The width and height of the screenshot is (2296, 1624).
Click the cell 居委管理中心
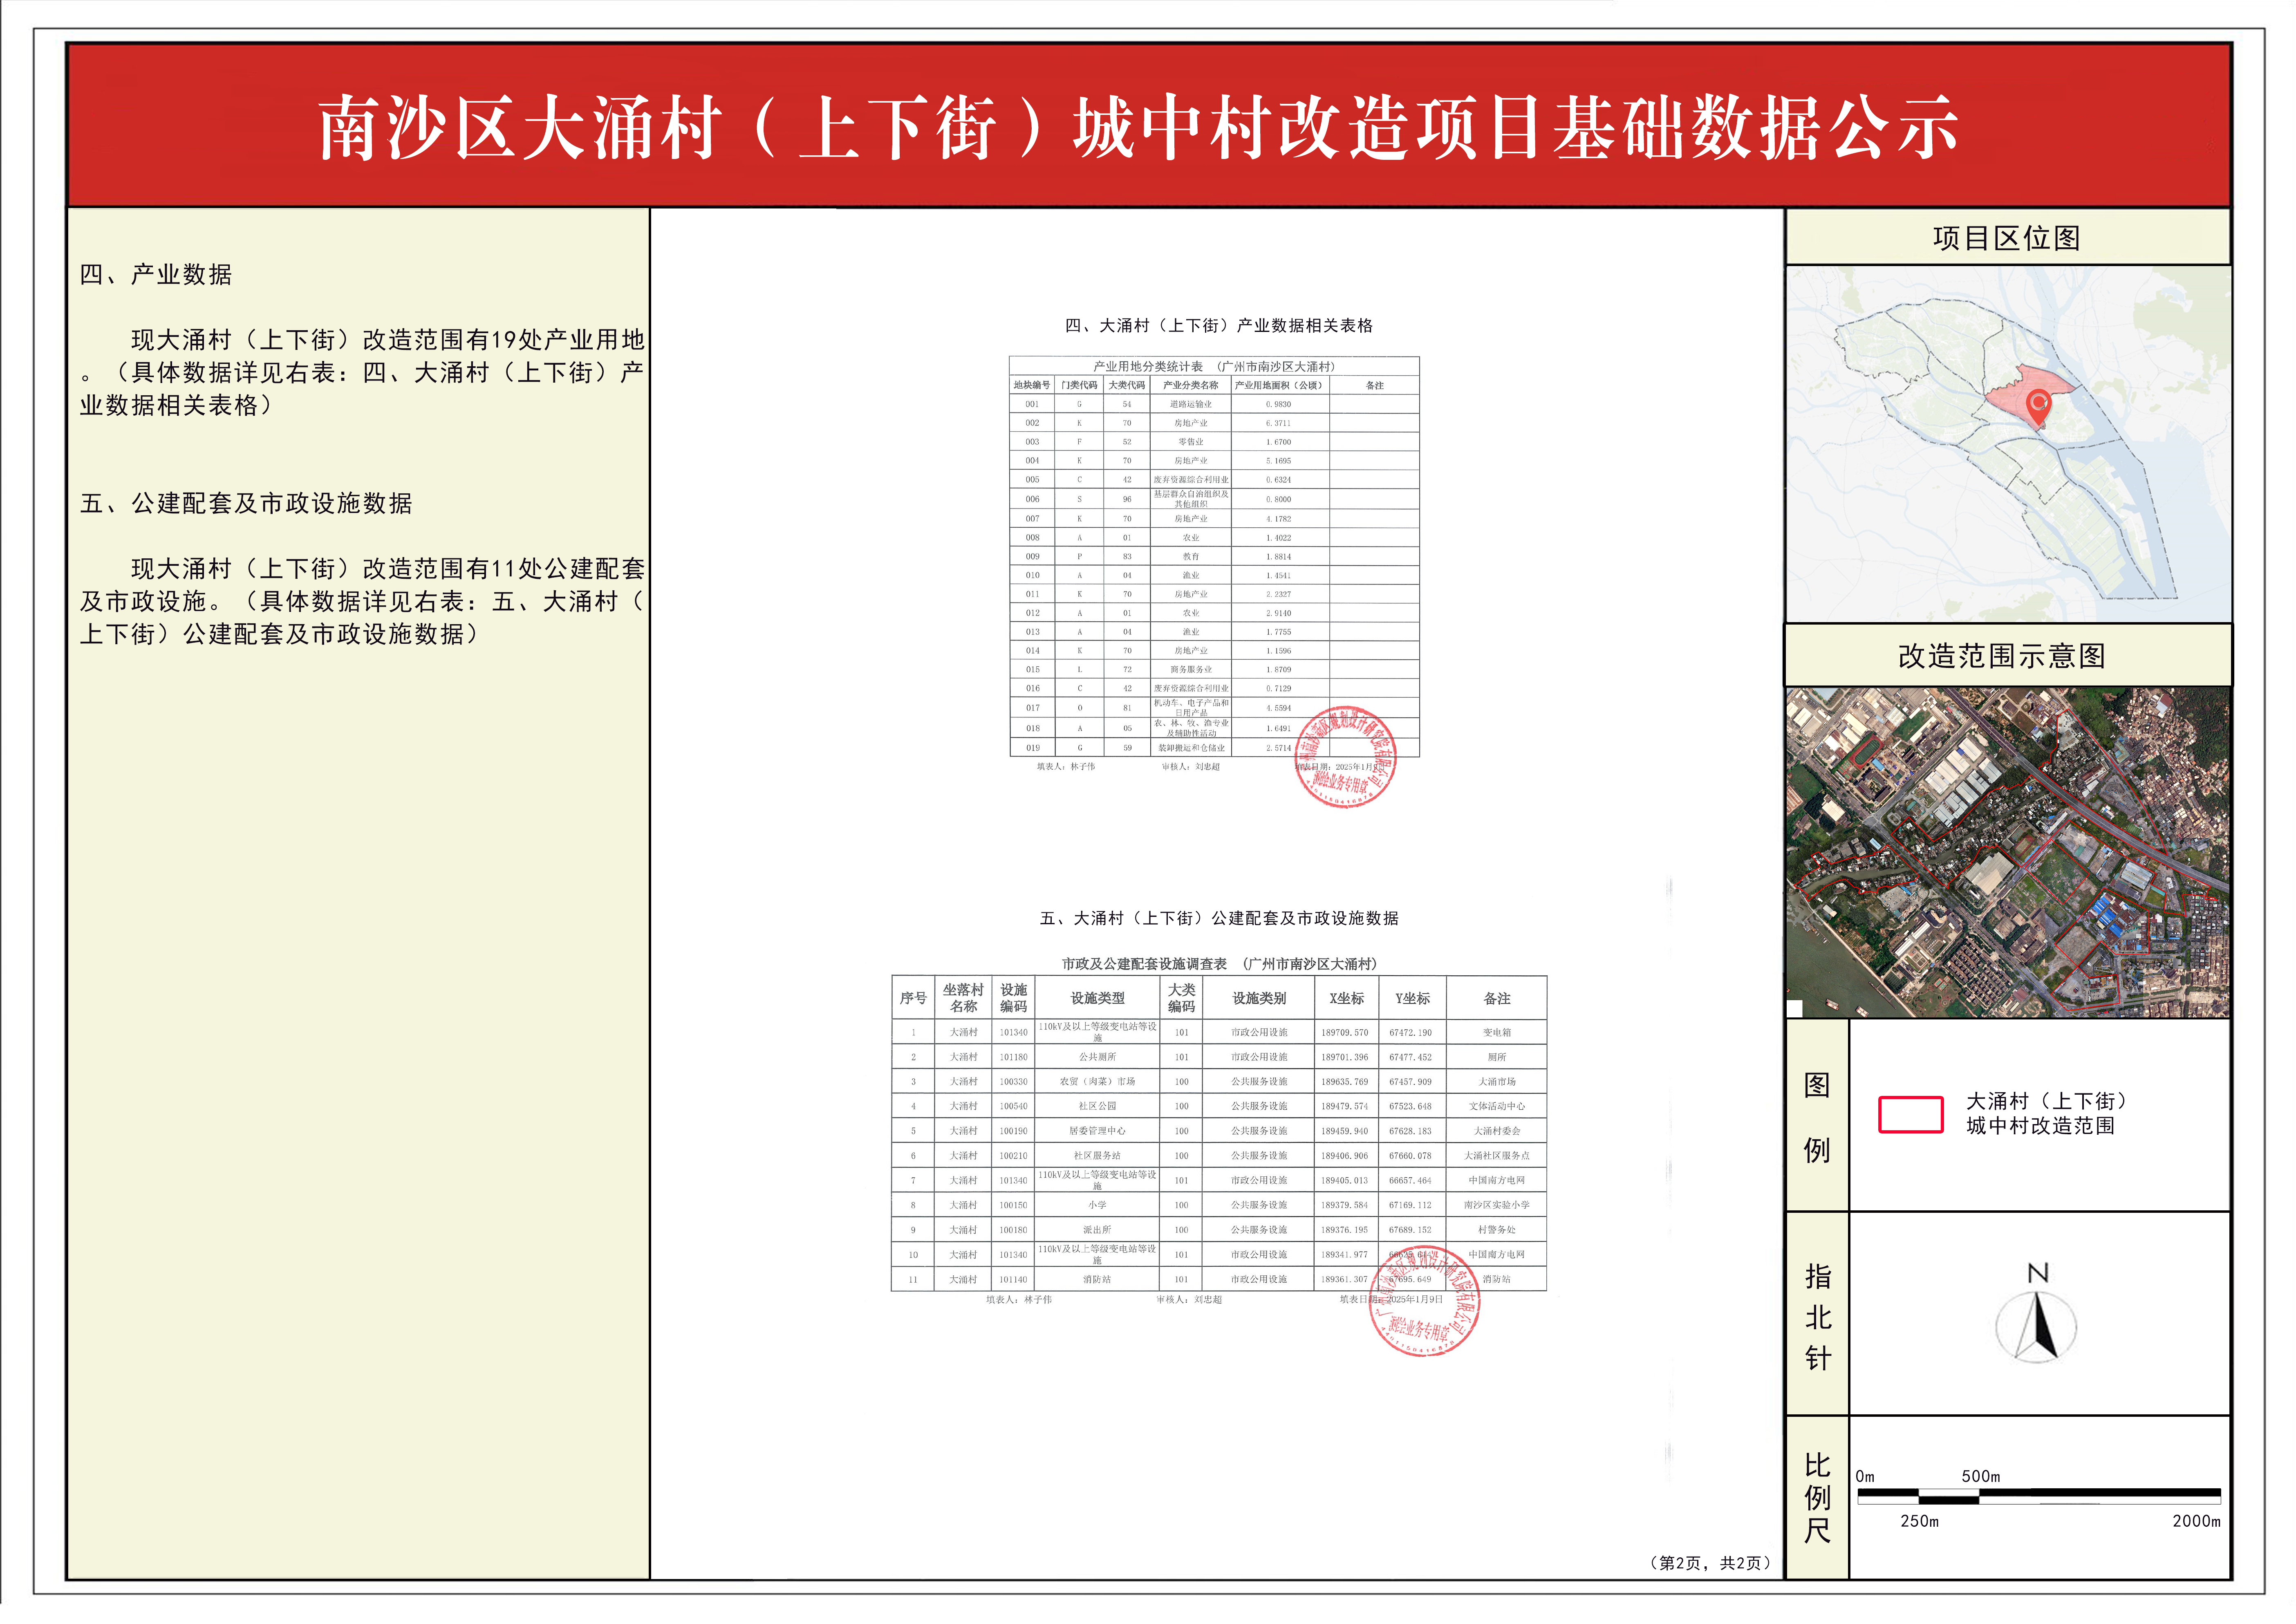pyautogui.click(x=1097, y=1131)
